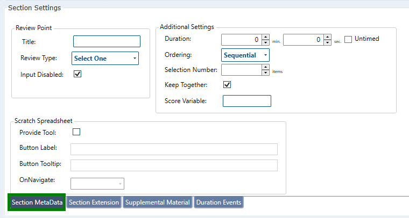Enable the Provide Tool checkbox
This screenshot has height=218, width=409.
tap(76, 132)
